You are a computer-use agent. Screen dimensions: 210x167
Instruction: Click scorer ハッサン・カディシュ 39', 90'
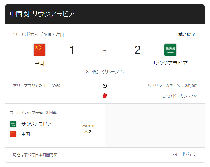(x=172, y=86)
